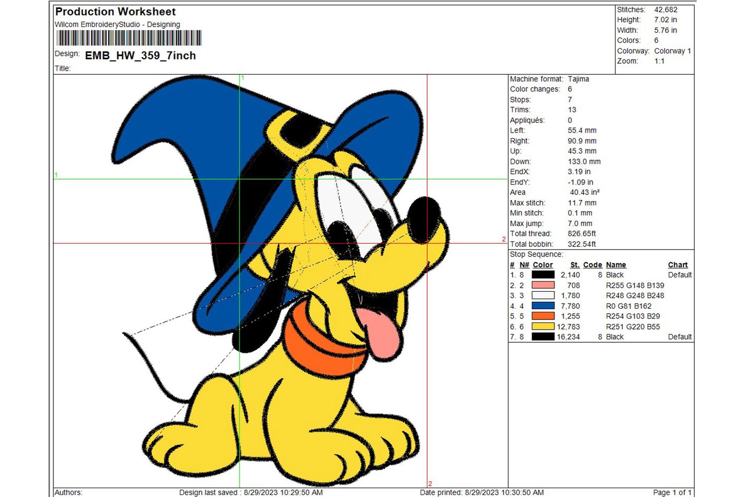Click the zoom value "1:1"

[x=659, y=61]
